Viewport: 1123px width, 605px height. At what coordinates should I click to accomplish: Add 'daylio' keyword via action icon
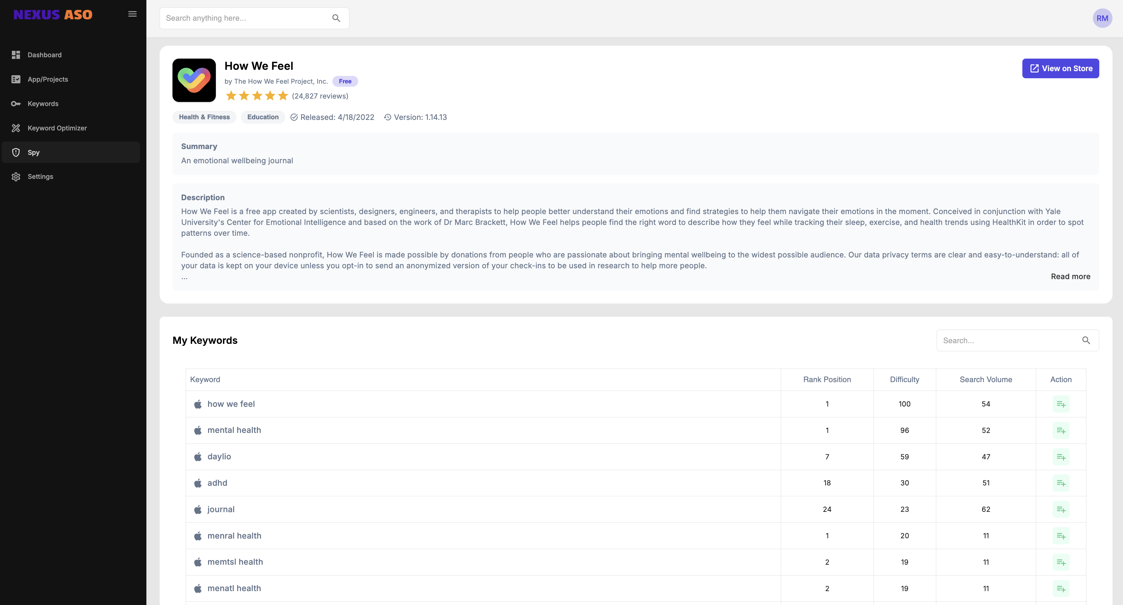pyautogui.click(x=1060, y=457)
